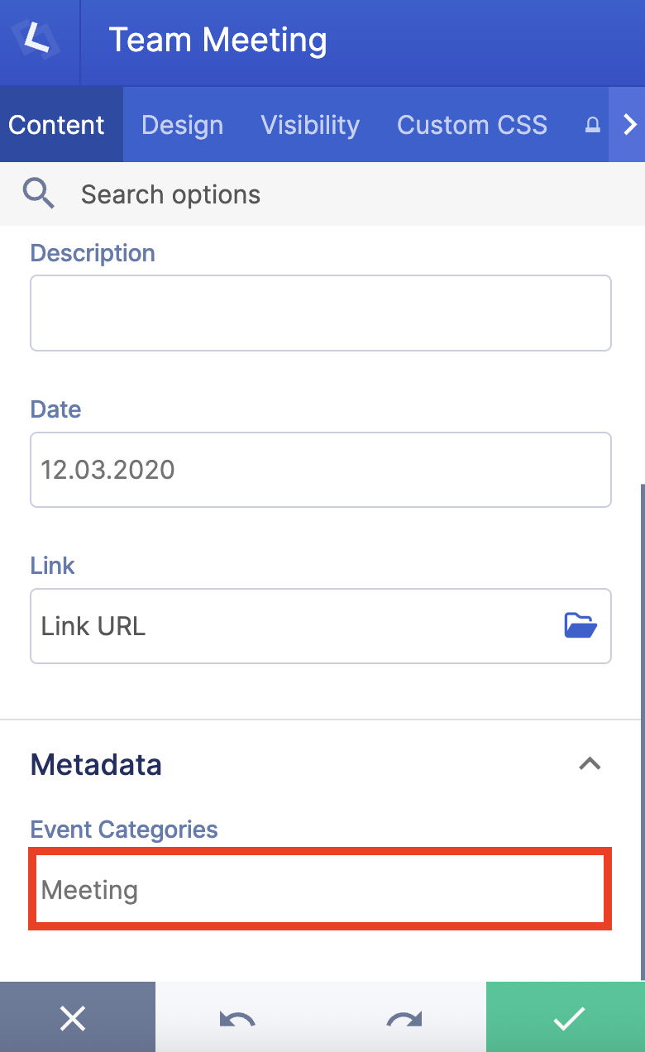Open the Visibility tab

tap(310, 125)
